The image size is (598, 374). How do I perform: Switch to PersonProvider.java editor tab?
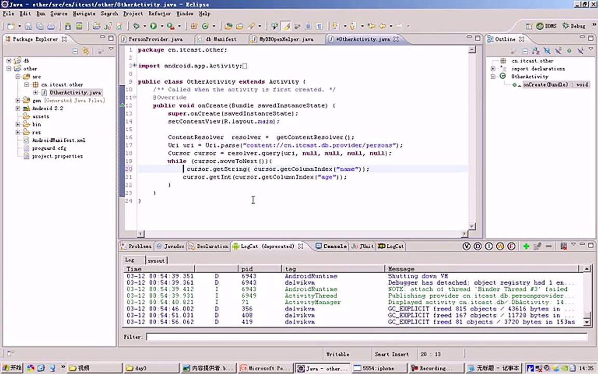tap(152, 39)
